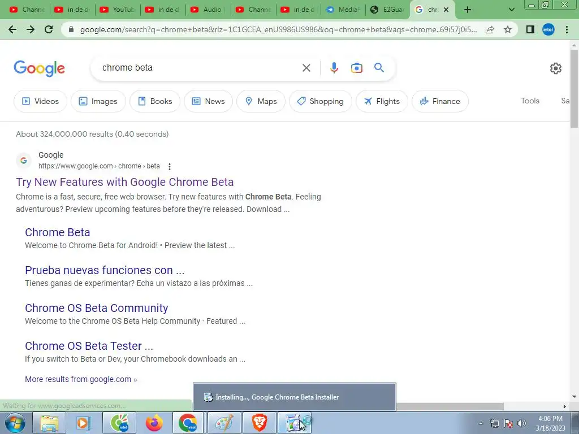Open Chrome OS Beta Community link
Viewport: 579px width, 434px height.
coord(96,308)
